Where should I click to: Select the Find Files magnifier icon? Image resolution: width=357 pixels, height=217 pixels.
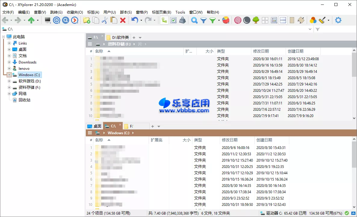coord(194,20)
